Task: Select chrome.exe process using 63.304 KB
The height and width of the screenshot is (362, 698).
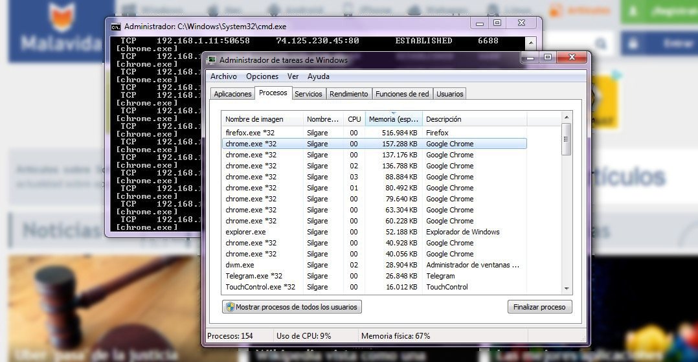Action: tap(374, 210)
